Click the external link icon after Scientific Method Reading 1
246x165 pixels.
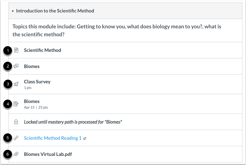pyautogui.click(x=85, y=139)
